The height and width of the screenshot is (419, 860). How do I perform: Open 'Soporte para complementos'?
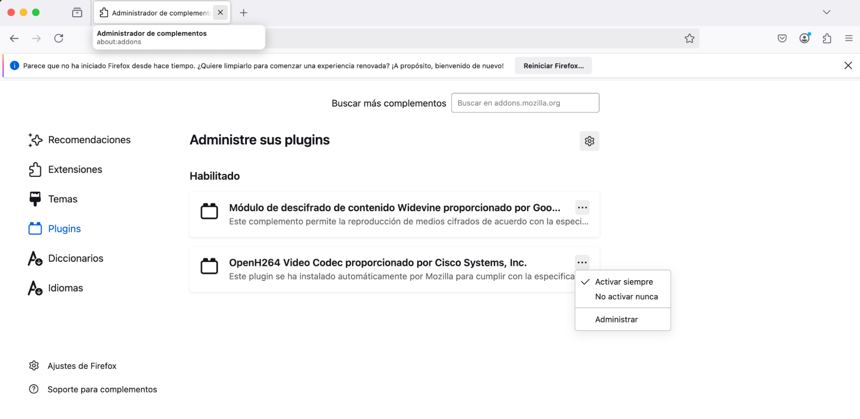[102, 389]
